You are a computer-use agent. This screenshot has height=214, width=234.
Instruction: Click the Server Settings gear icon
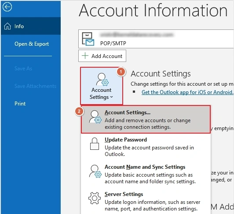[94, 198]
